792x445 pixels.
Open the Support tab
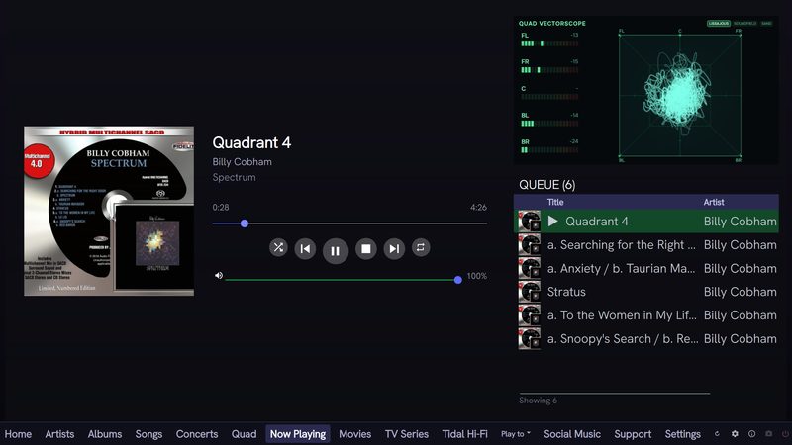(633, 434)
